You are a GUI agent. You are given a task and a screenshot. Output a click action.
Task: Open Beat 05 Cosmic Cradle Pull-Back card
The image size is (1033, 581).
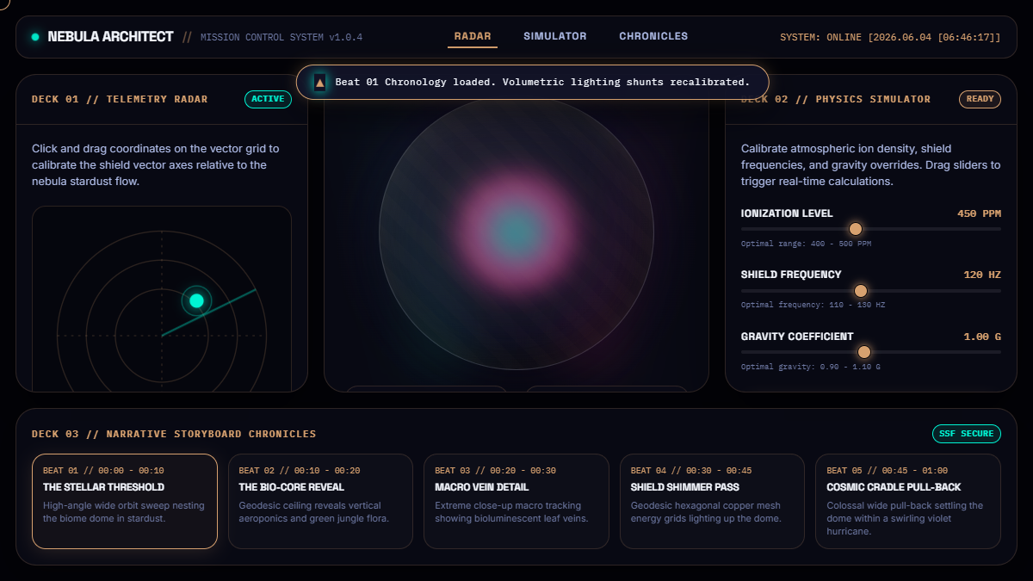908,501
